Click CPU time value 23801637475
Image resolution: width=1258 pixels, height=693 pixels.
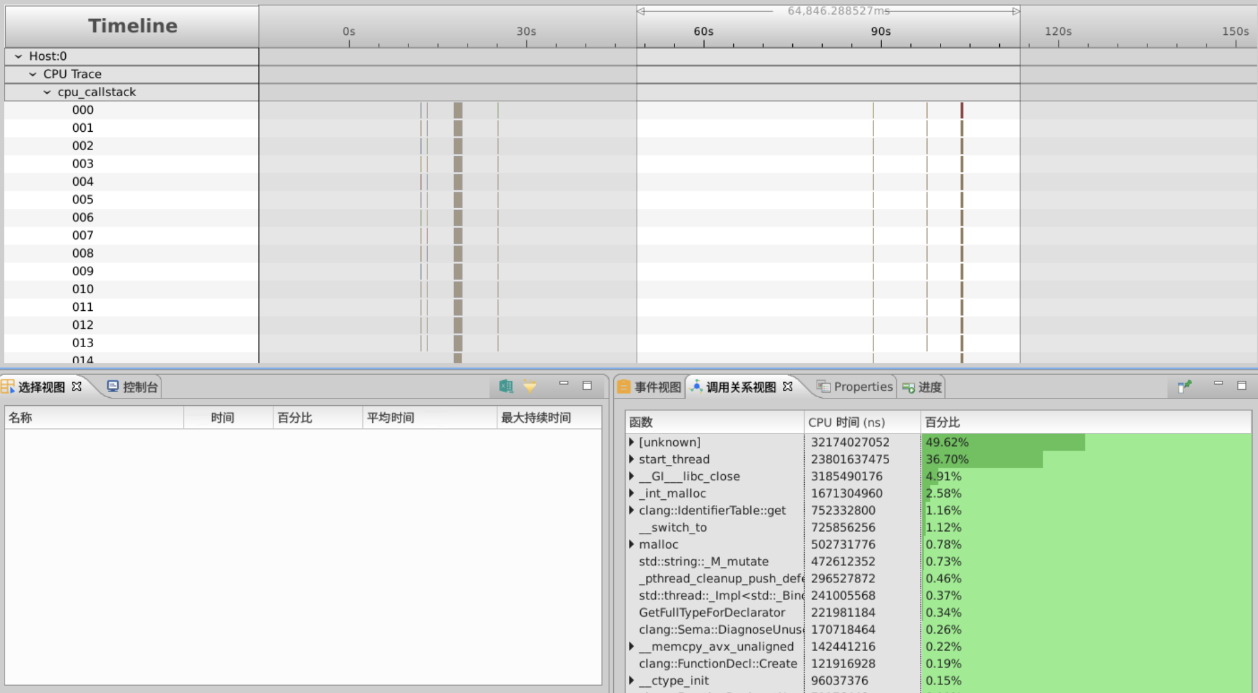[x=850, y=459]
